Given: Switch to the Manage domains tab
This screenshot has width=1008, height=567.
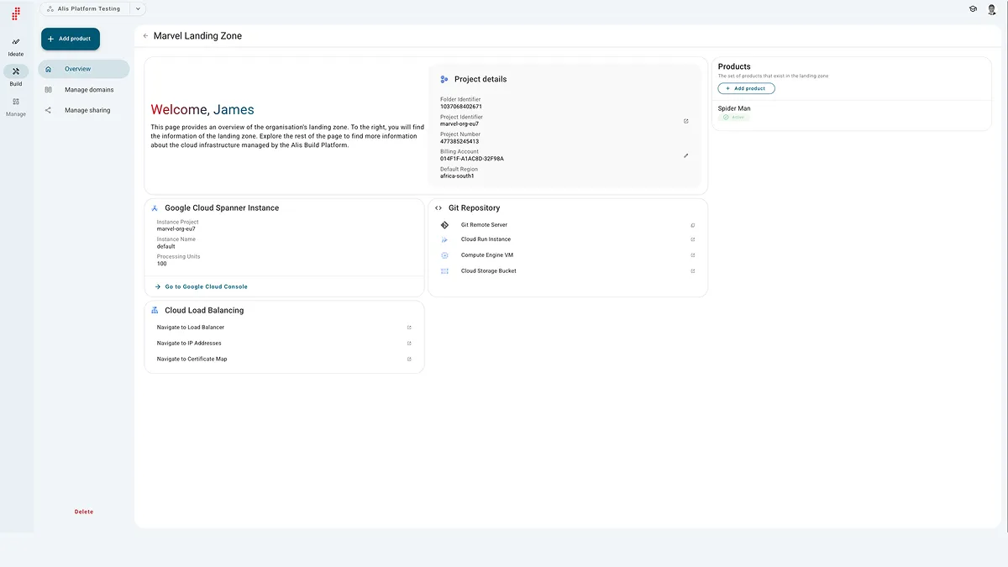Looking at the screenshot, I should click(89, 89).
